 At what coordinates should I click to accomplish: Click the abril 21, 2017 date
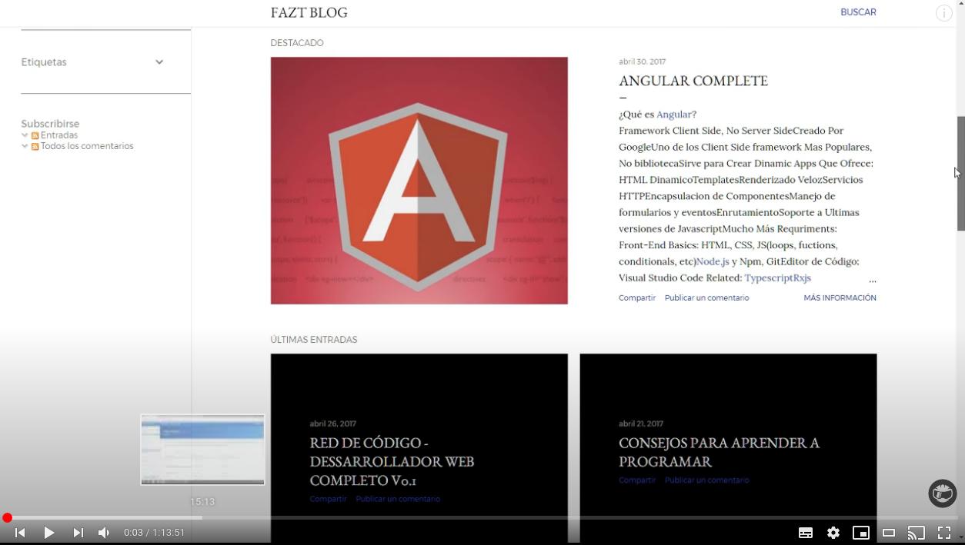641,424
